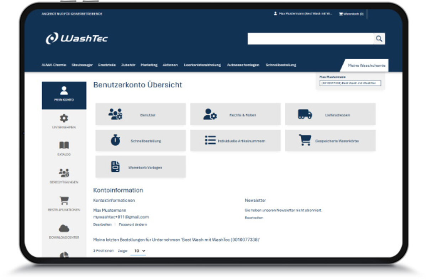Open the Benutzer tile
The width and height of the screenshot is (427, 280).
pos(141,114)
